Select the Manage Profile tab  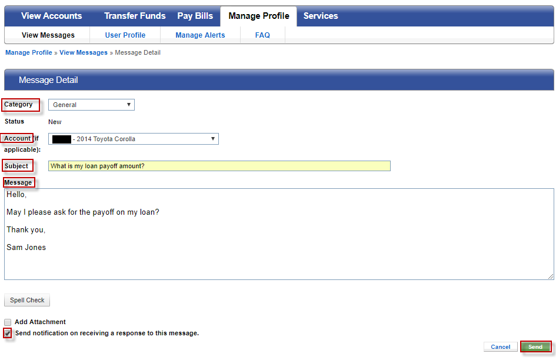click(258, 16)
